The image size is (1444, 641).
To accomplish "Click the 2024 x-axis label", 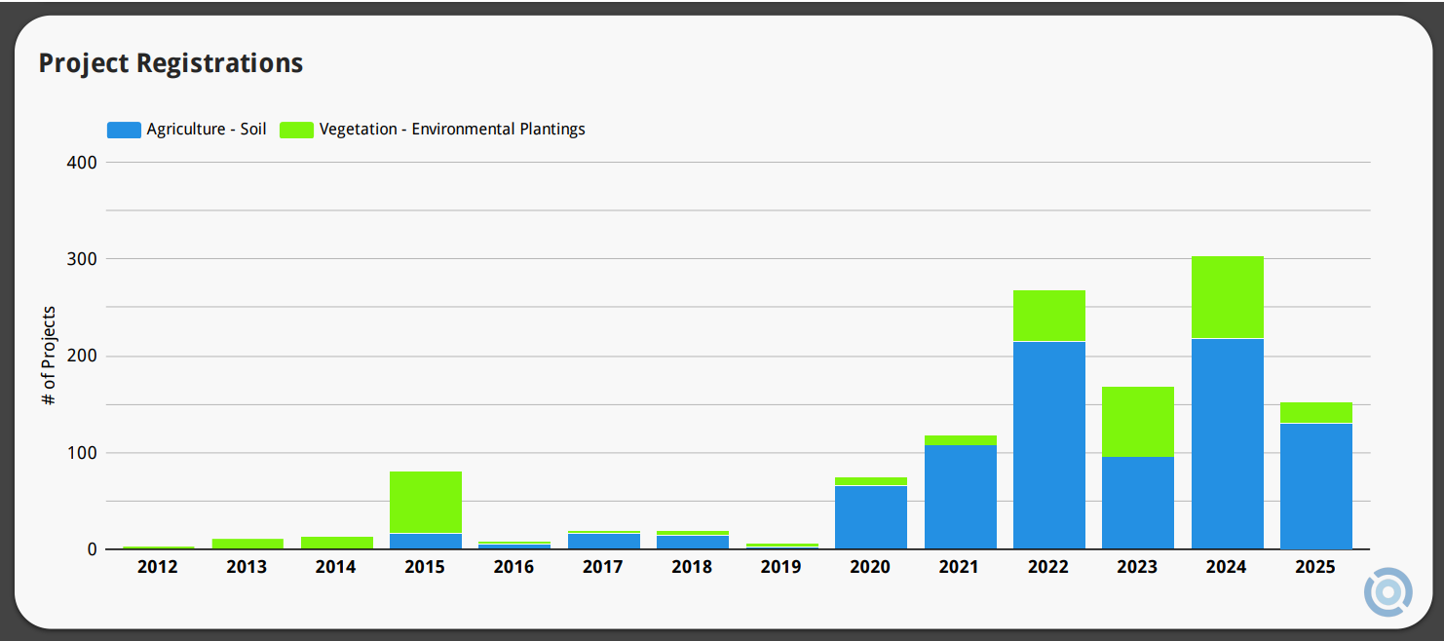I will [1227, 567].
